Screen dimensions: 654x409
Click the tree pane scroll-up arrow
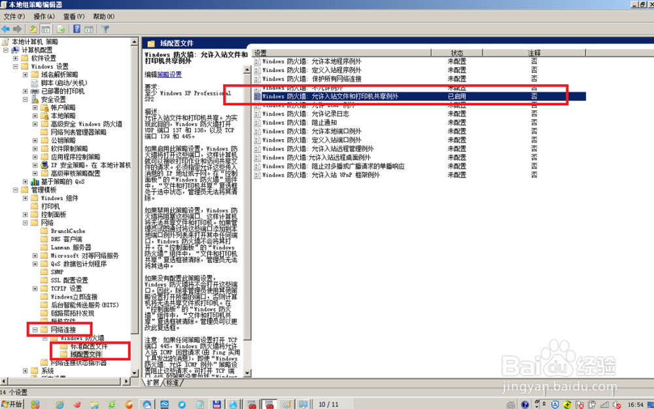pyautogui.click(x=134, y=42)
